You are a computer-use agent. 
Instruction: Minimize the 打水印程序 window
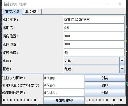tap(95, 4)
